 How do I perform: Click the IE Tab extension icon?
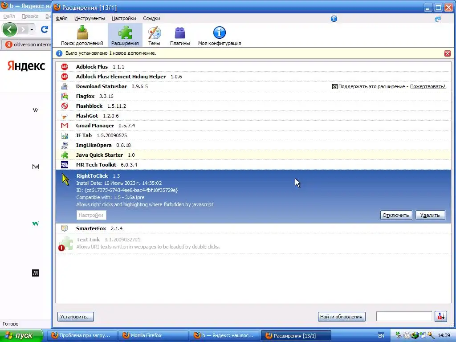(x=65, y=135)
